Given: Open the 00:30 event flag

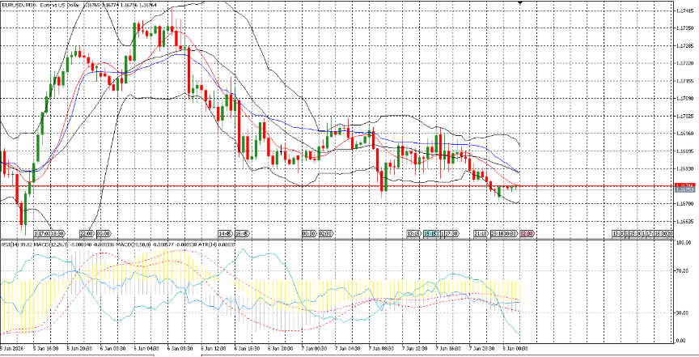Looking at the screenshot, I should (308, 233).
